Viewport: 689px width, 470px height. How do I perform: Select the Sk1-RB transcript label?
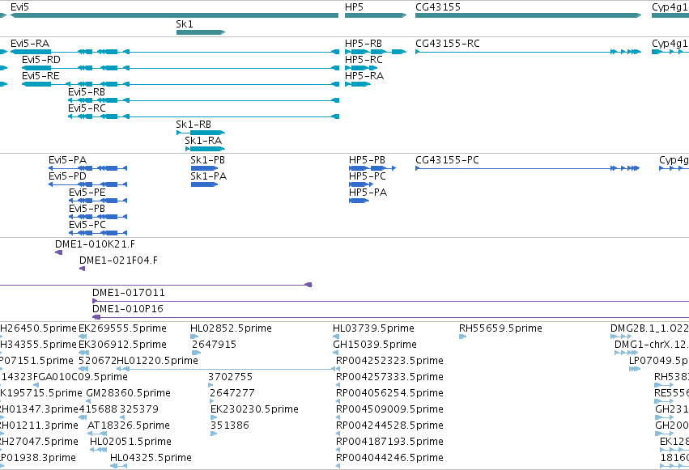pos(194,125)
